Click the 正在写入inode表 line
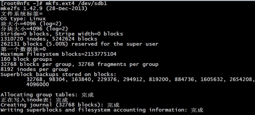 pos(34,100)
